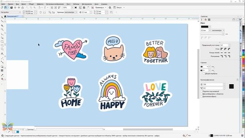The image size is (245, 138).
Task: Select the Interactive Fill bucket tool
Action: pyautogui.click(x=2, y=79)
